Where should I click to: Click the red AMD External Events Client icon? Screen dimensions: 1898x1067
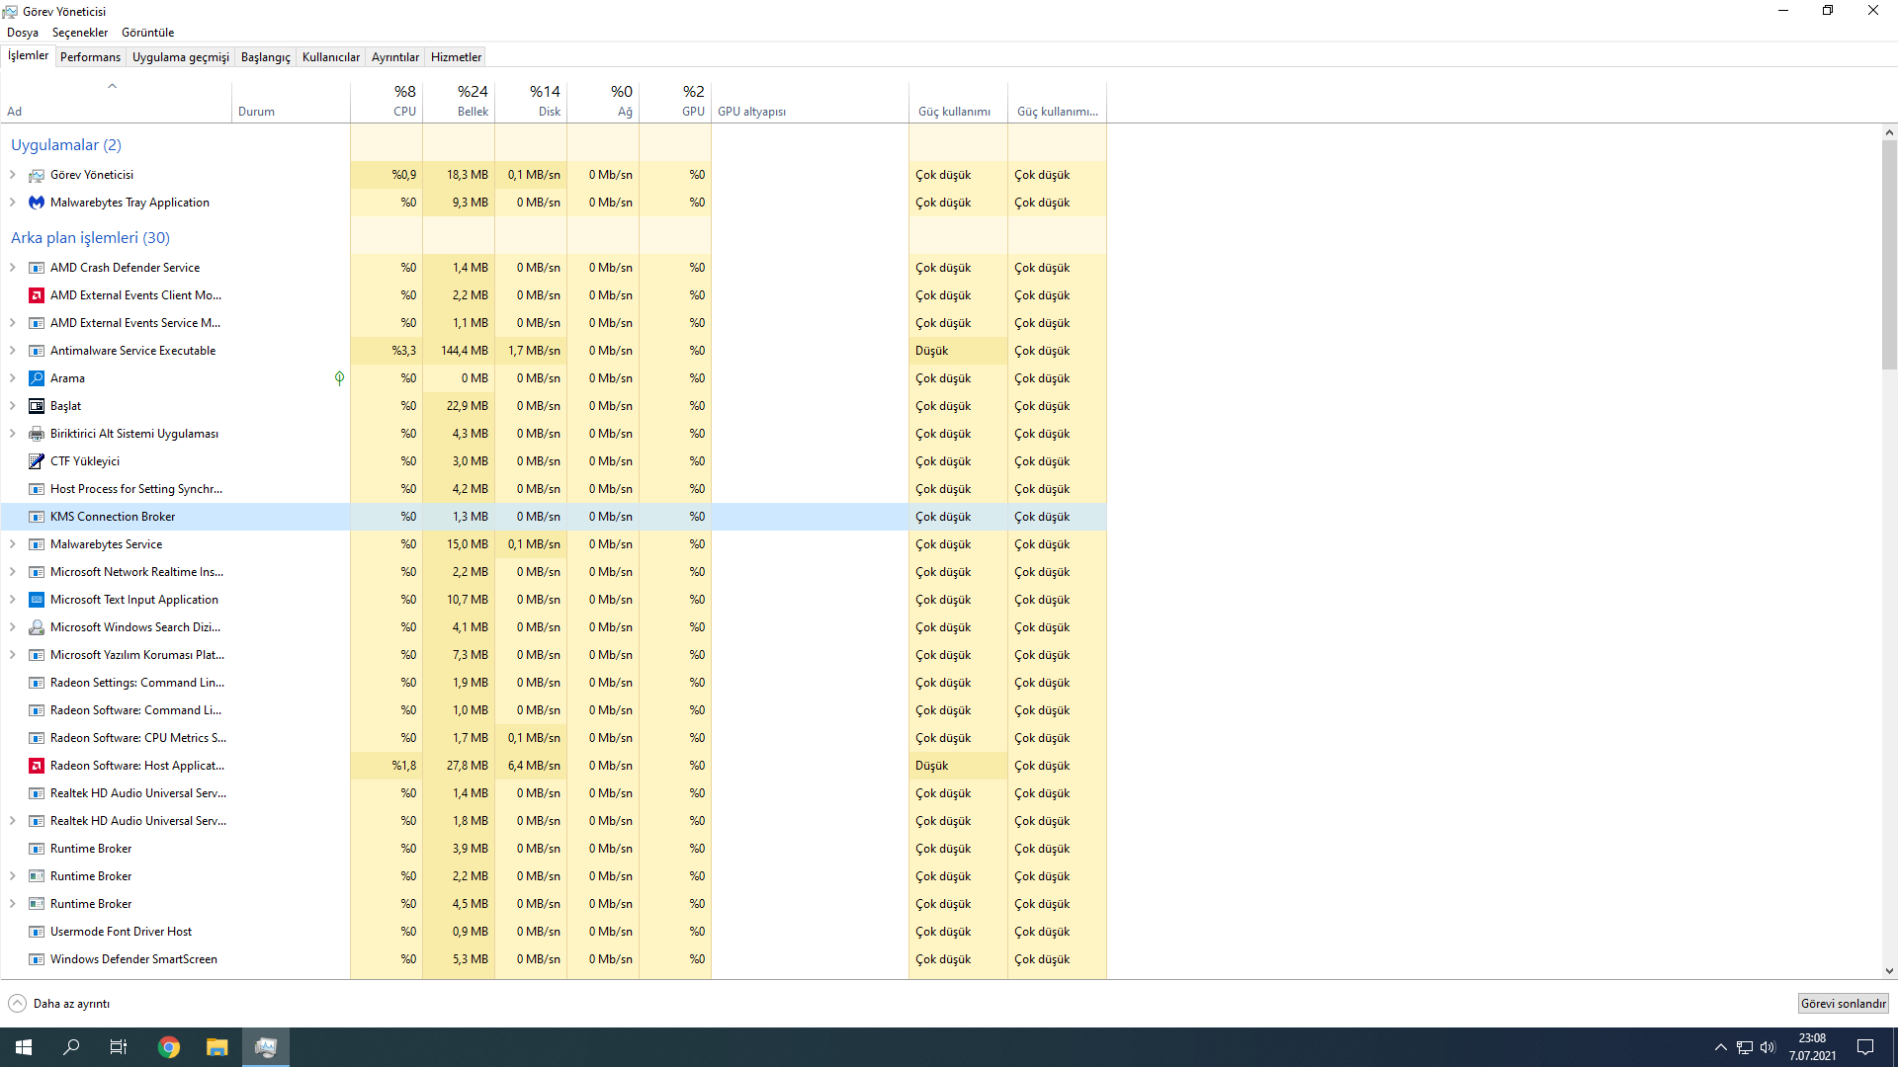37,295
